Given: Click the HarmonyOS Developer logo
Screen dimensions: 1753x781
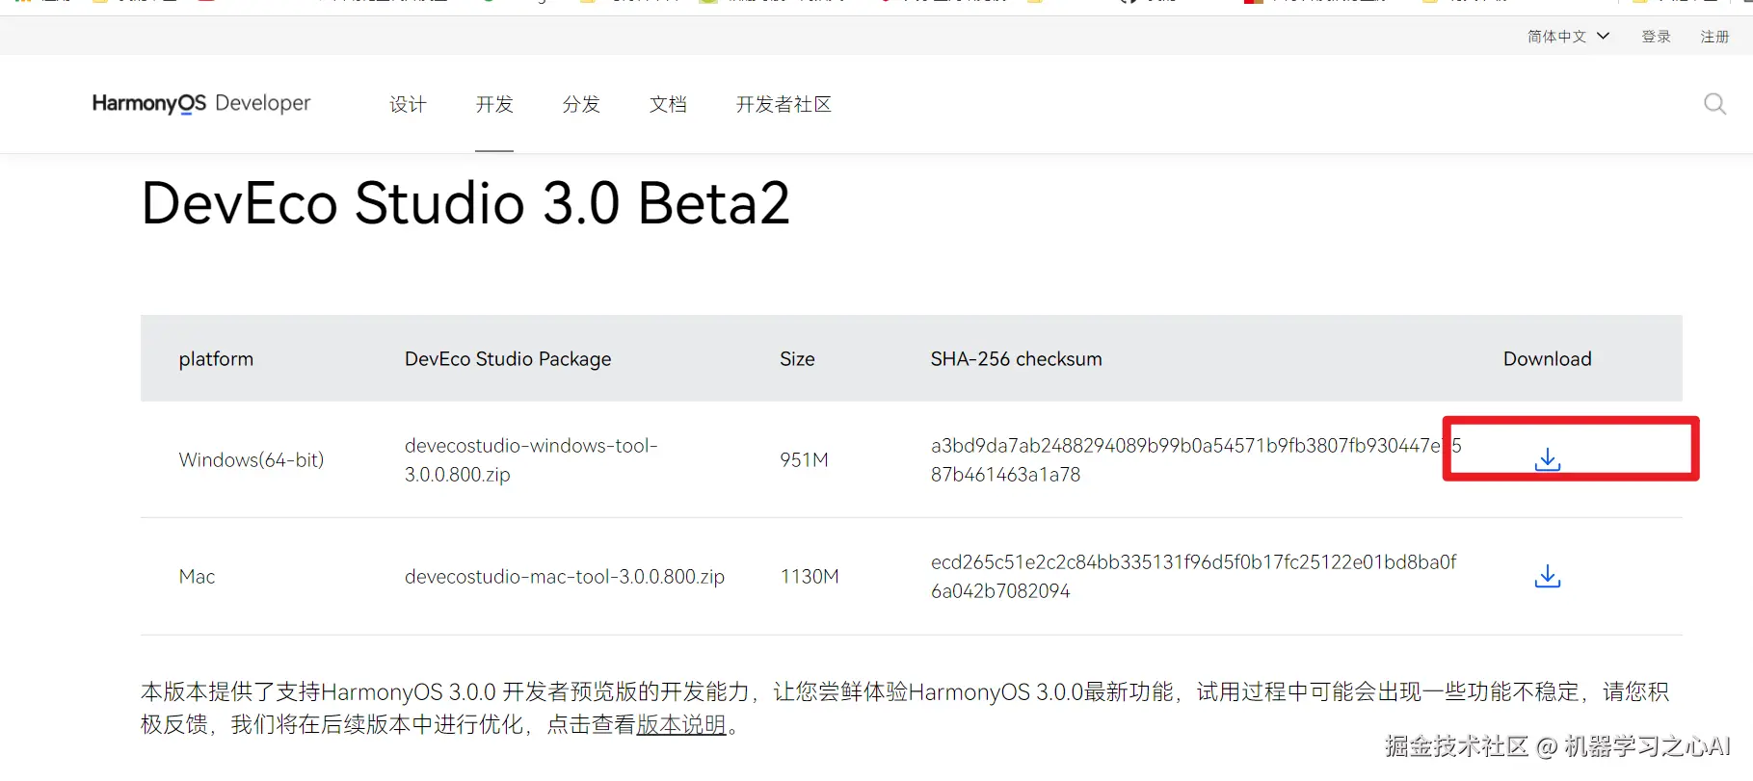Looking at the screenshot, I should point(201,103).
